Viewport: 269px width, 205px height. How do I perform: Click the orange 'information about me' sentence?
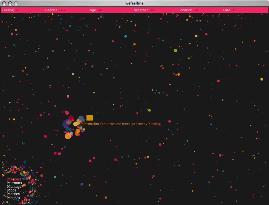pos(121,124)
